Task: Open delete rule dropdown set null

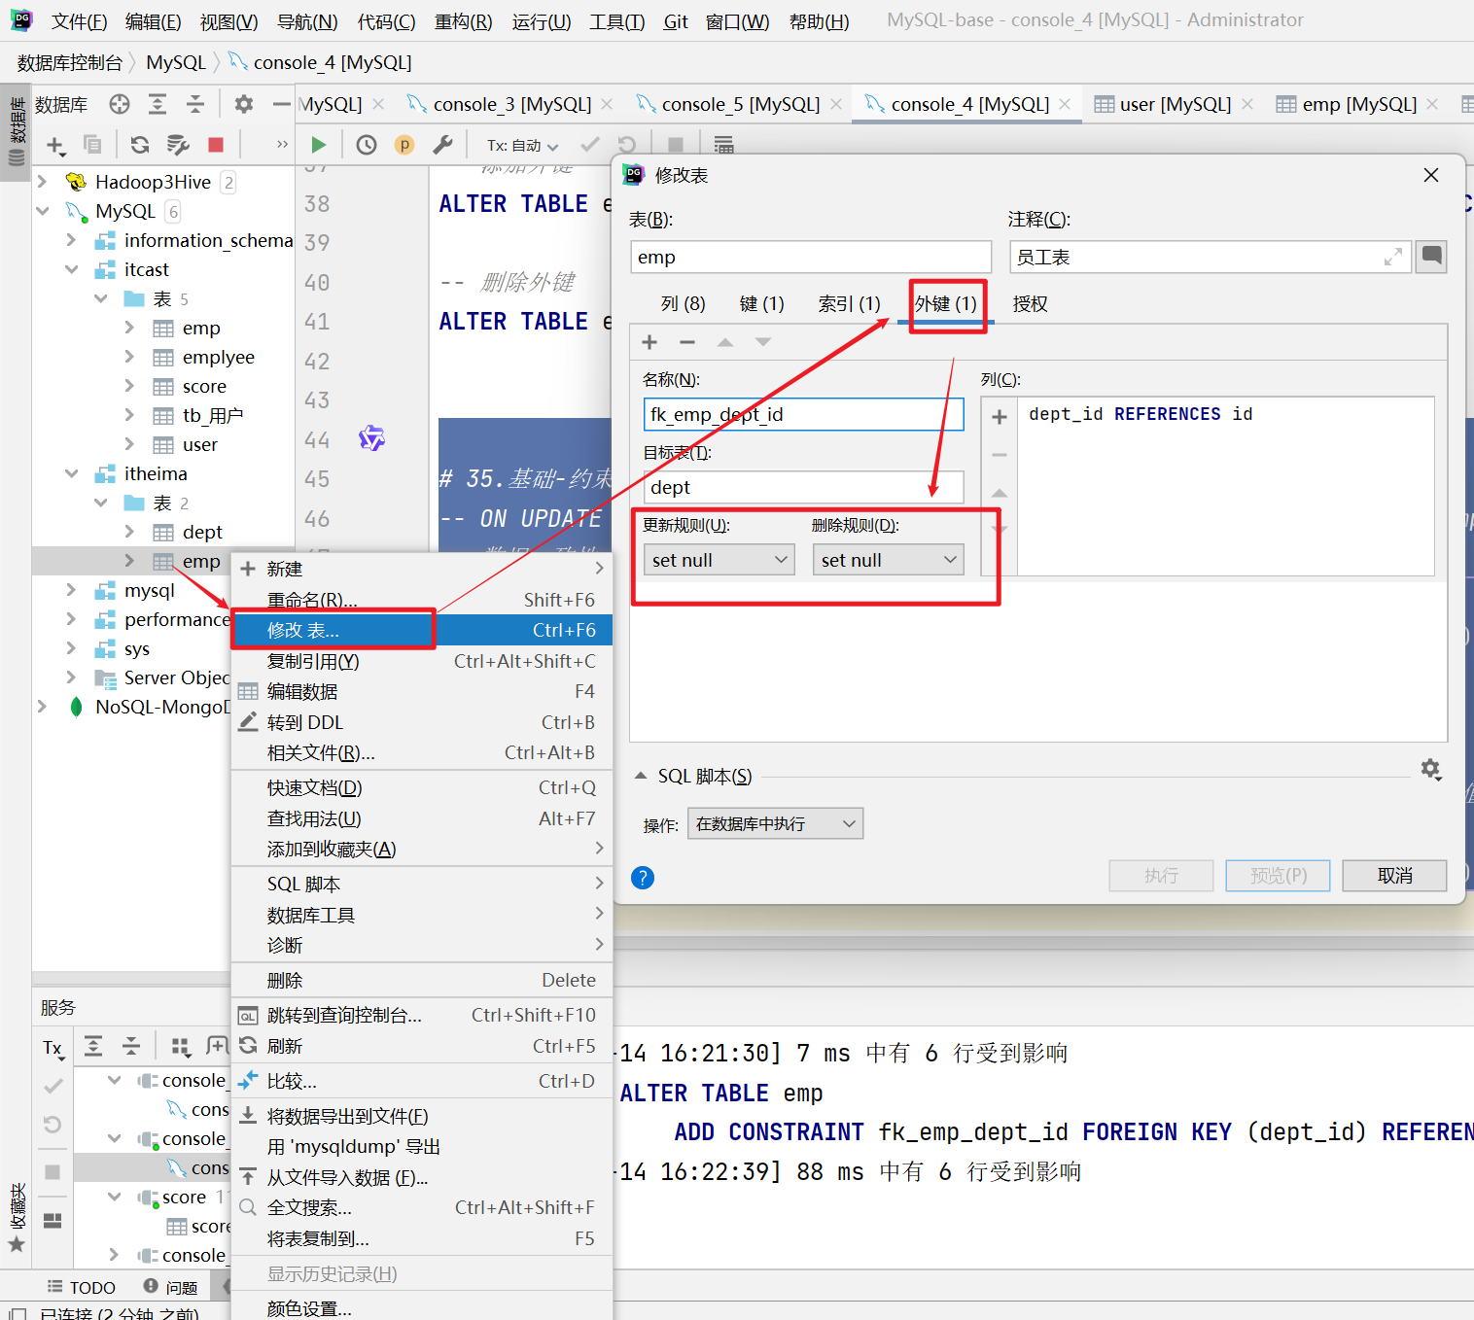Action: tap(888, 560)
